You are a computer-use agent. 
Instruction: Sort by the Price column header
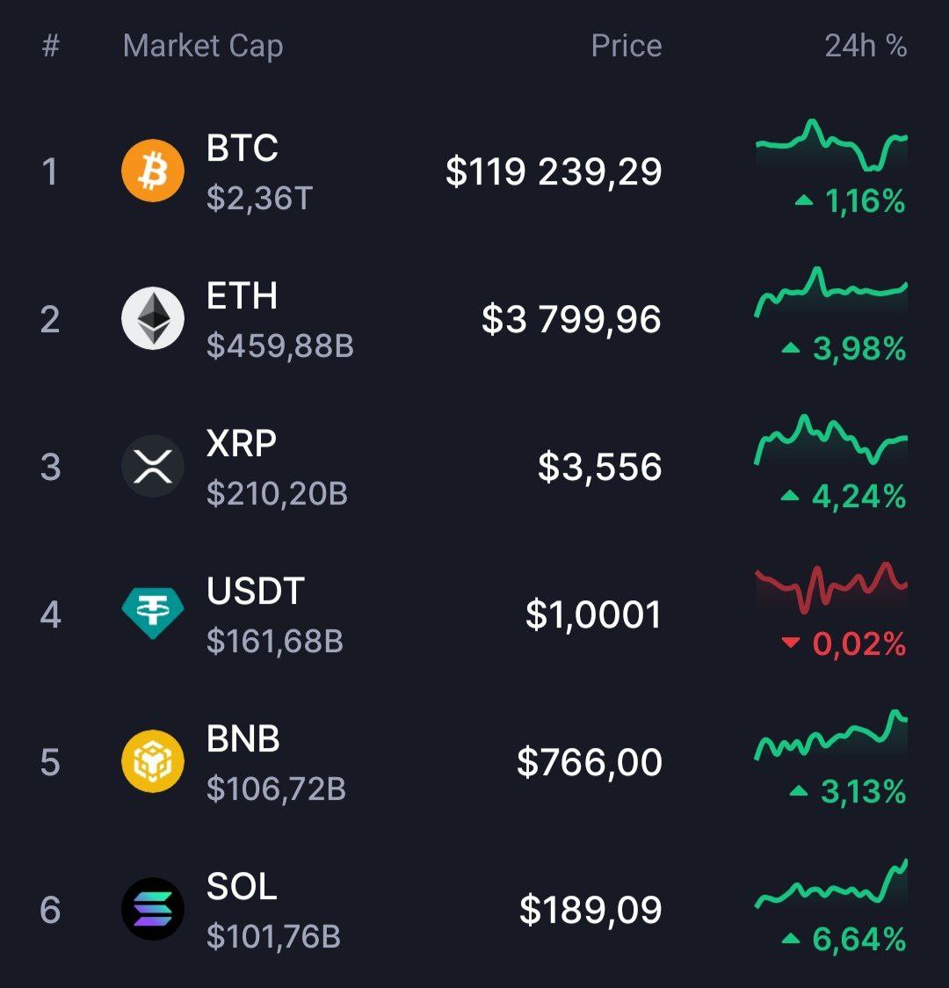click(626, 46)
